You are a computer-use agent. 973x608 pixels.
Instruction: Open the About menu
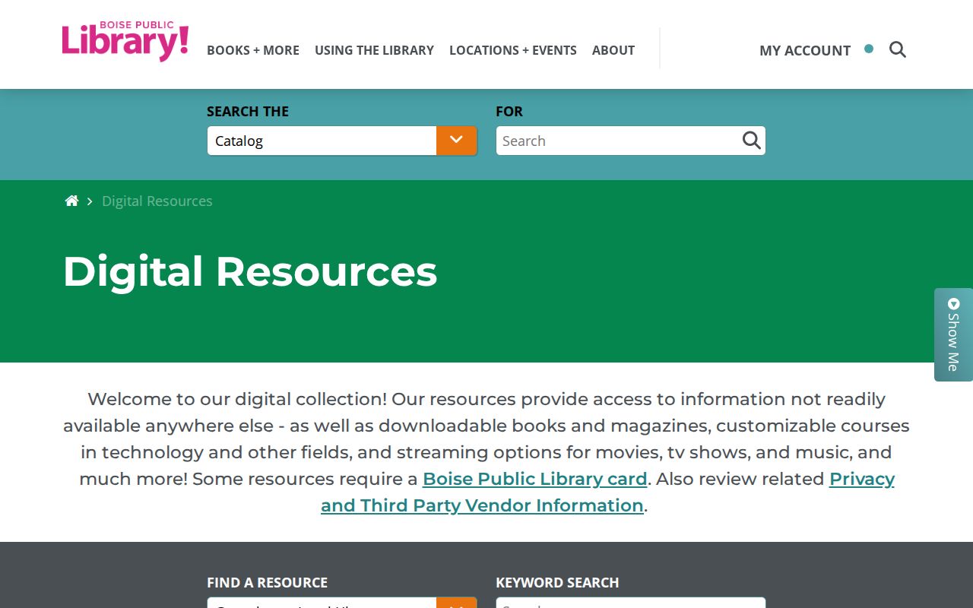pos(613,50)
